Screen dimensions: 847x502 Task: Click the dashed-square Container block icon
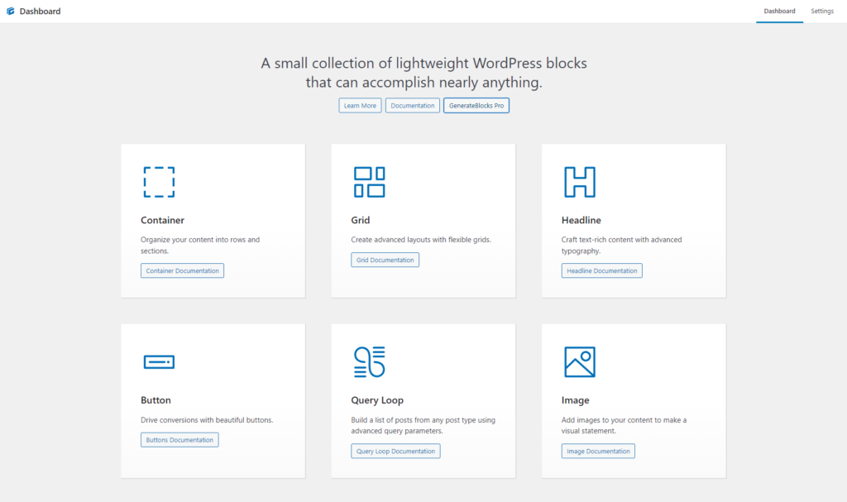coord(159,182)
